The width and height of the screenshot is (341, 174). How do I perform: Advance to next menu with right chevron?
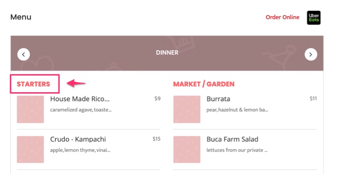(311, 54)
